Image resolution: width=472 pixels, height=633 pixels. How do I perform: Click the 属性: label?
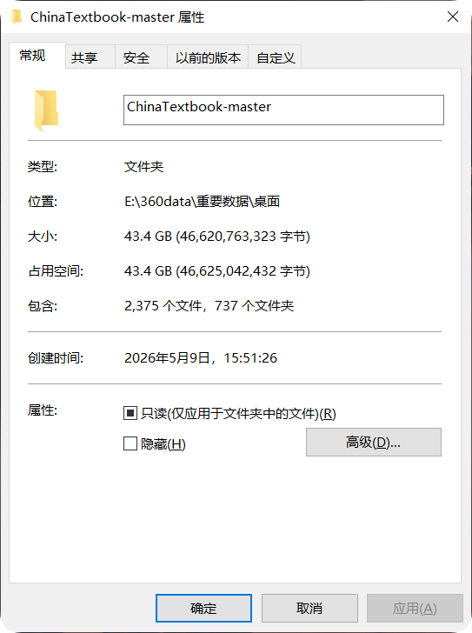point(43,410)
